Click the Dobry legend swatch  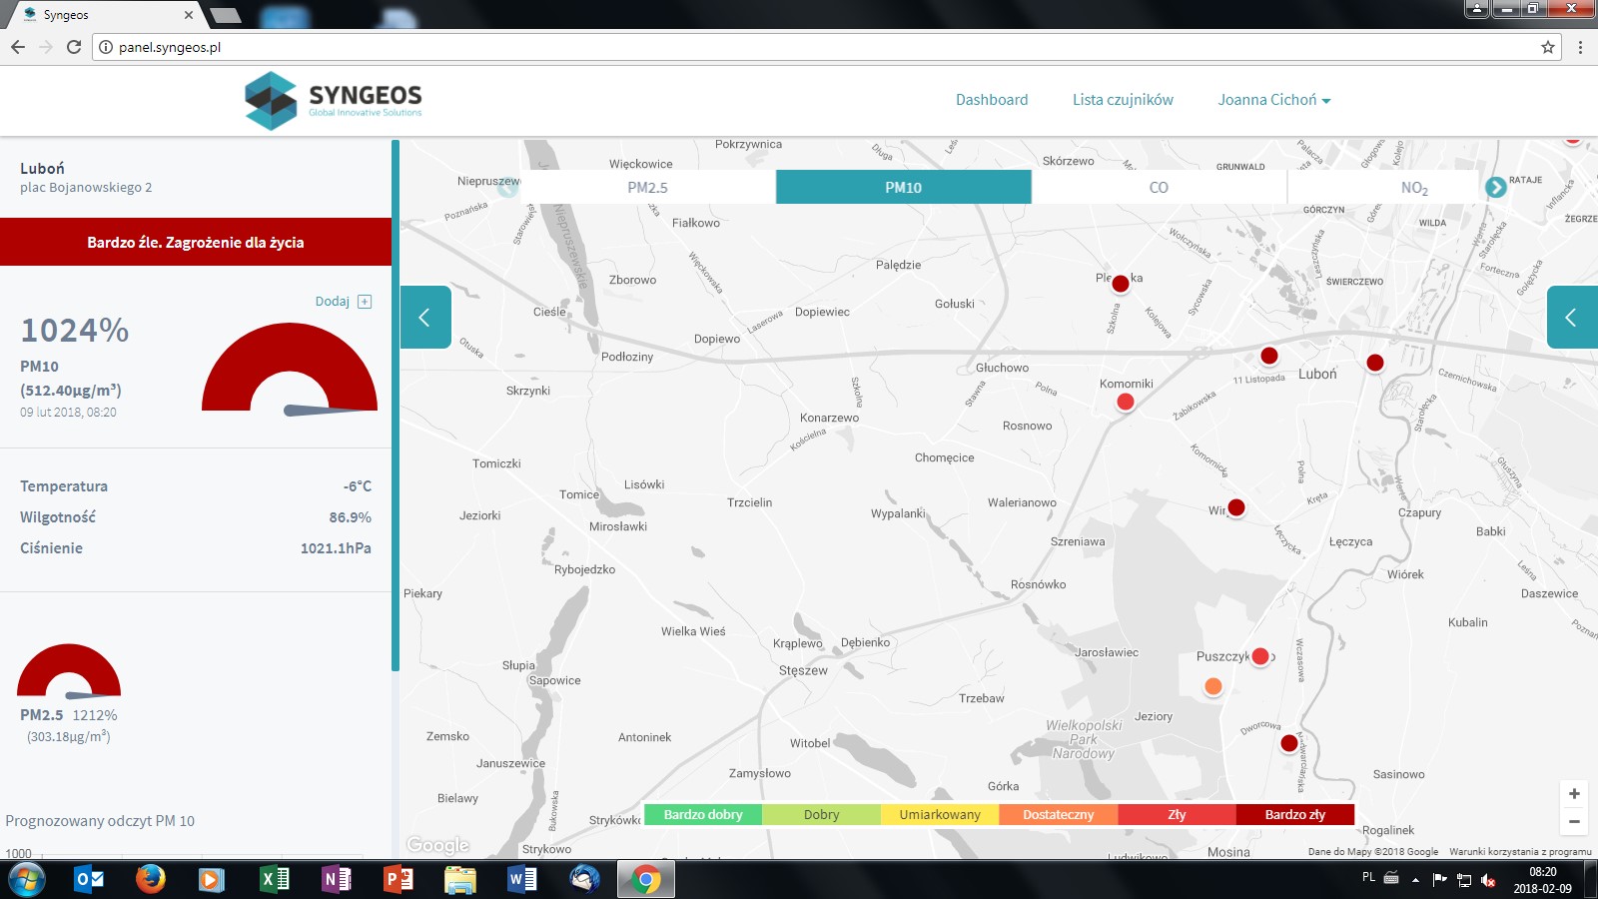(821, 814)
